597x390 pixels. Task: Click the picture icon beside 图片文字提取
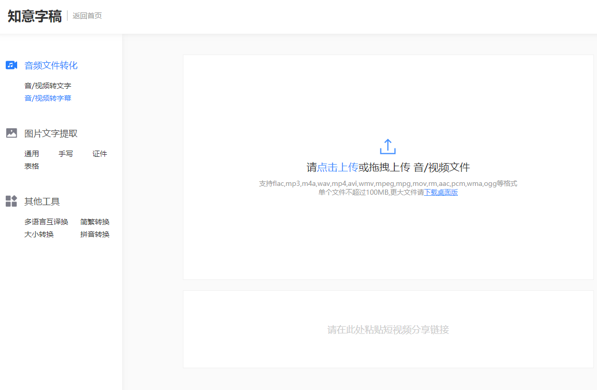[x=12, y=133]
